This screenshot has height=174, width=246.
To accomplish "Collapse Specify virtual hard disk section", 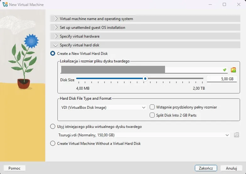I will (145, 45).
